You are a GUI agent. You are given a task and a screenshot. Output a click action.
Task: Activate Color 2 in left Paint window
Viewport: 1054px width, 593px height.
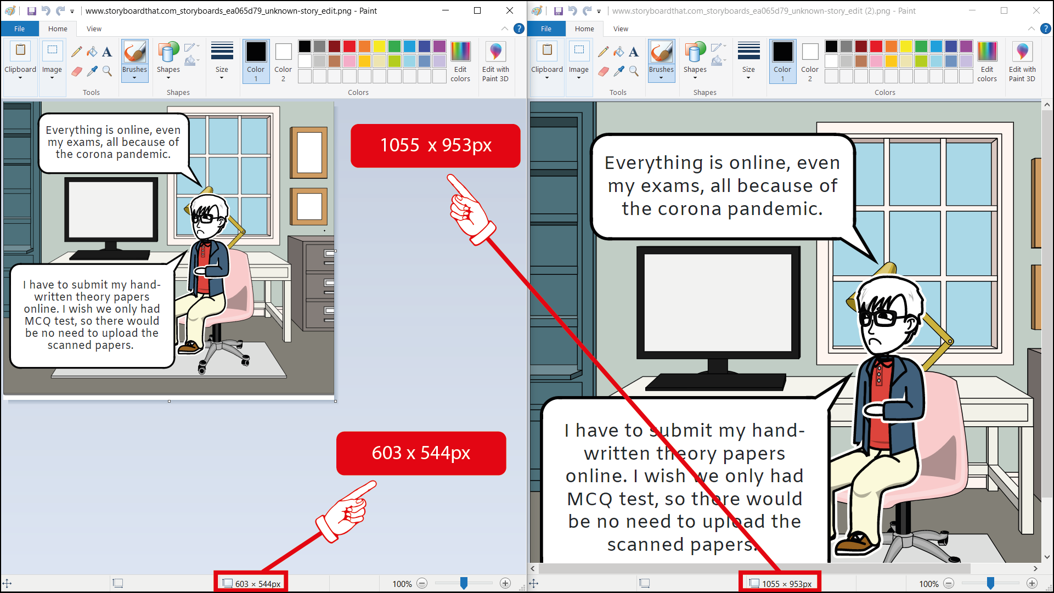coord(283,61)
